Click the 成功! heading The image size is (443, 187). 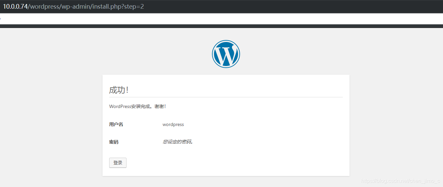pyautogui.click(x=119, y=90)
